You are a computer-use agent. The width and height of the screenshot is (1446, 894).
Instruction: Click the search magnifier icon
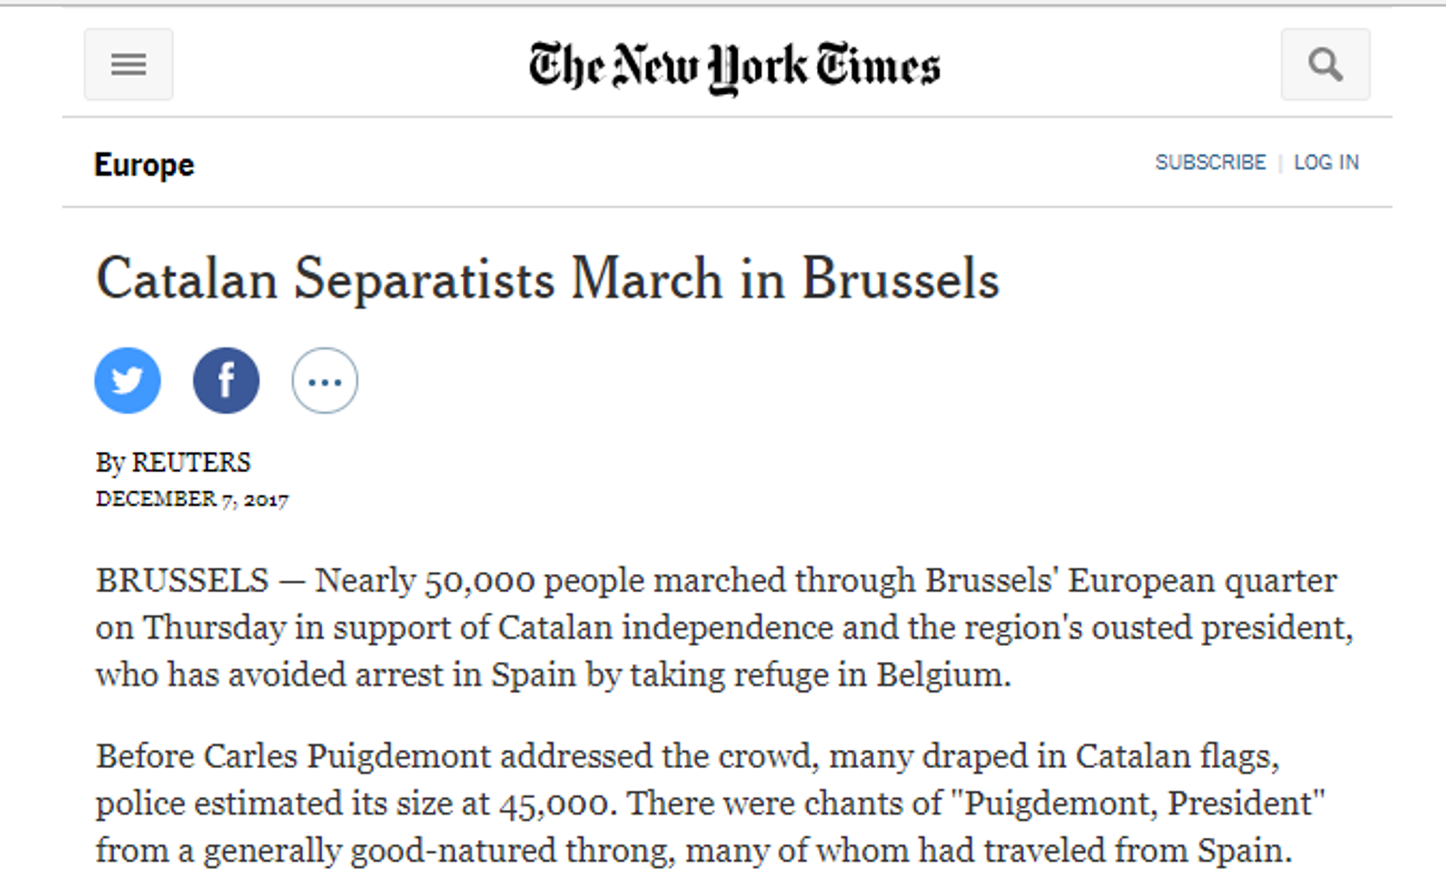tap(1324, 64)
